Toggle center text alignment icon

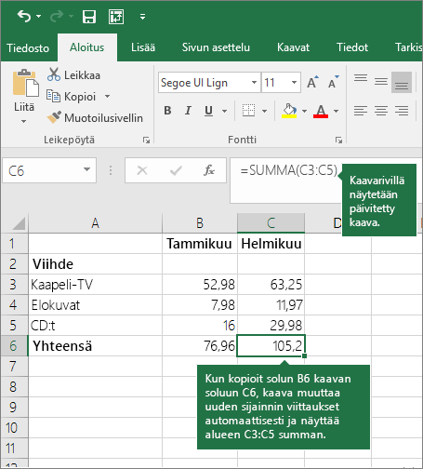tap(381, 111)
